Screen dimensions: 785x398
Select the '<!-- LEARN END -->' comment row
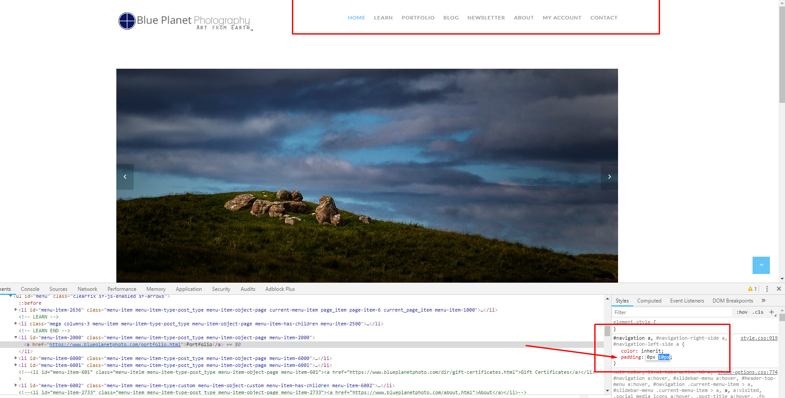click(44, 331)
